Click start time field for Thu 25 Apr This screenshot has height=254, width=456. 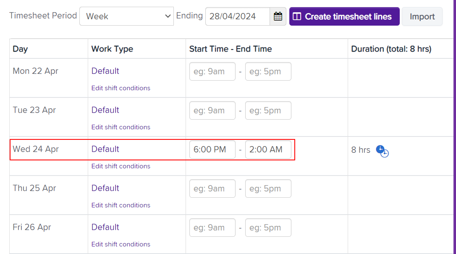coord(212,189)
